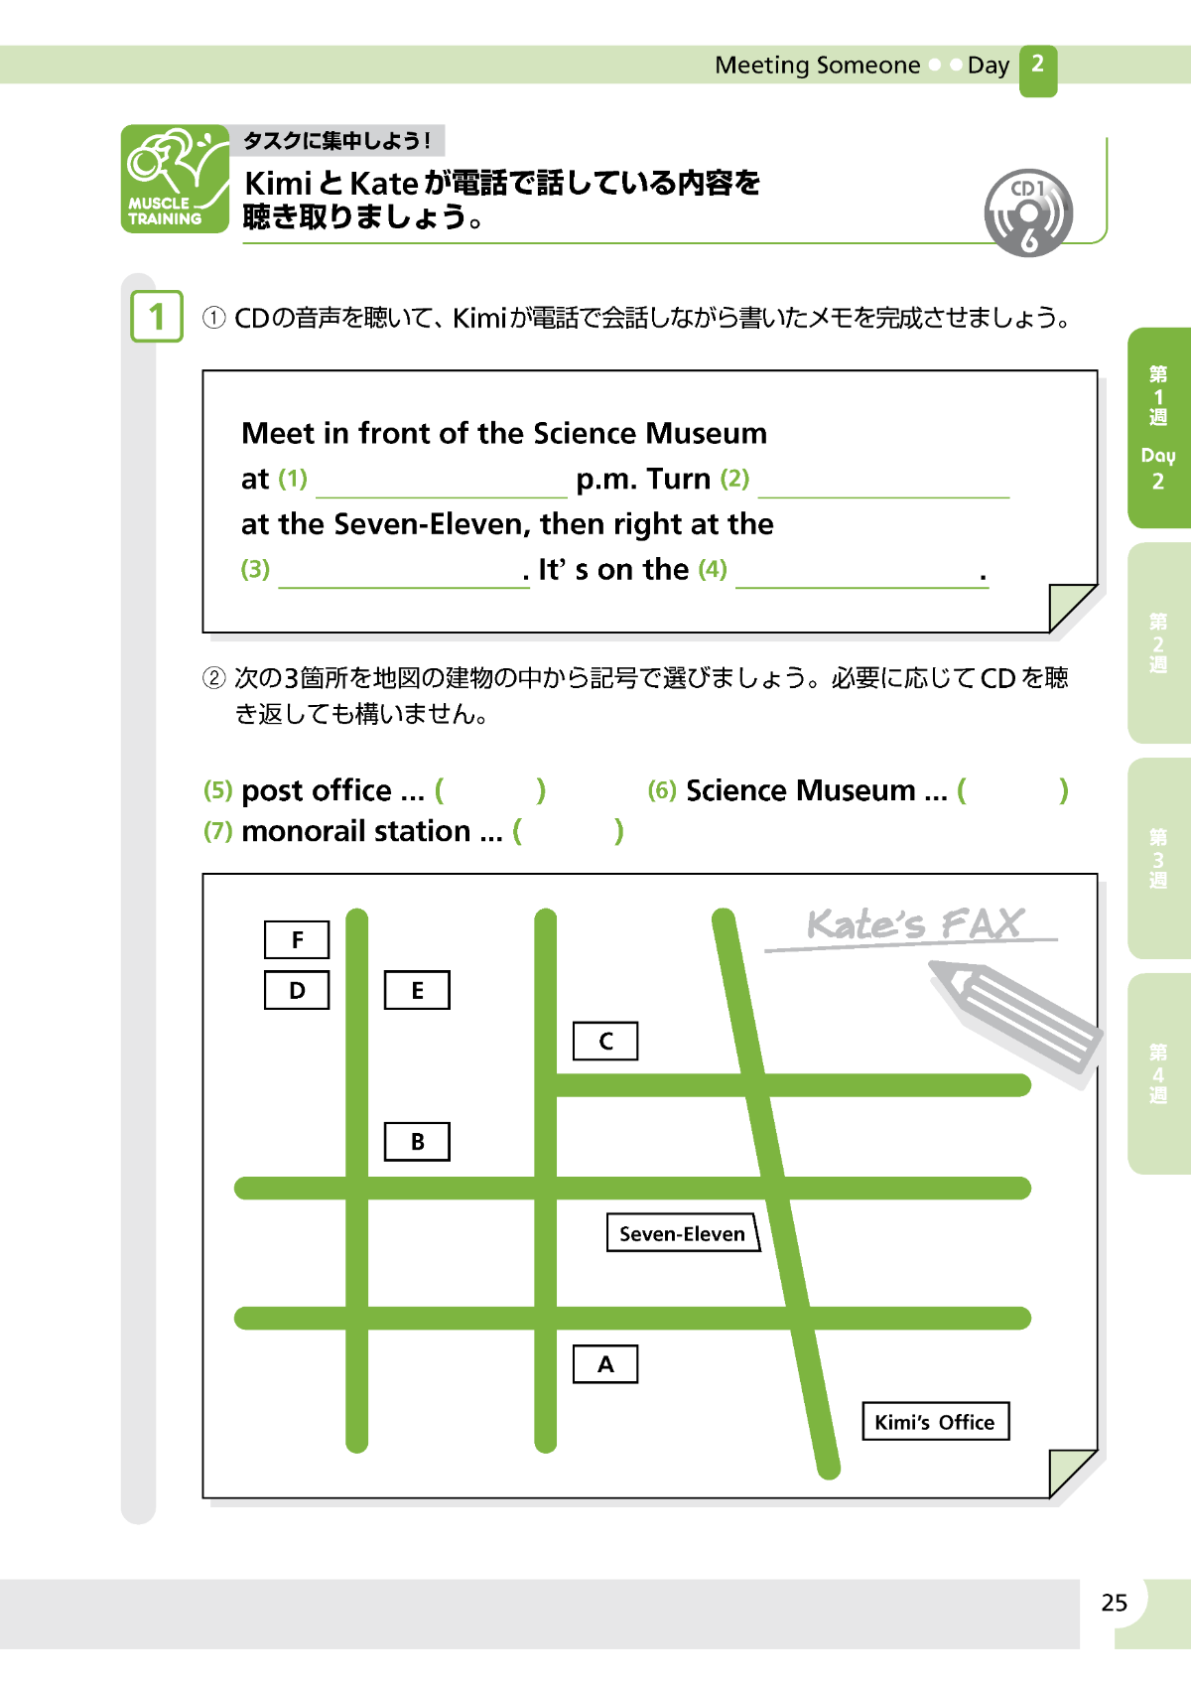Click blank (2) after the word Turn
This screenshot has height=1690, width=1191.
[883, 482]
